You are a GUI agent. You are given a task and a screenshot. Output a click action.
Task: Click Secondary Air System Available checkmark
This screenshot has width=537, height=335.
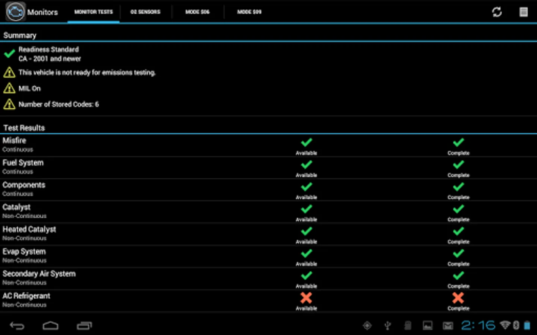[307, 275]
